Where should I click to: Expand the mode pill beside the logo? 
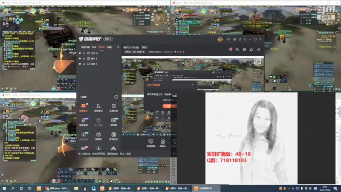tap(108, 39)
